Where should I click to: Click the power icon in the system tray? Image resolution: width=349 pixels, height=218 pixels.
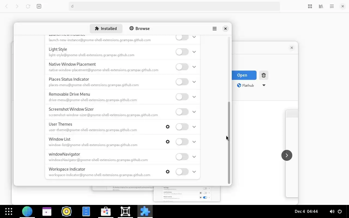[x=340, y=211]
